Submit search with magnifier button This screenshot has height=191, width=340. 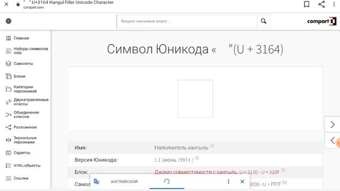tap(263, 21)
